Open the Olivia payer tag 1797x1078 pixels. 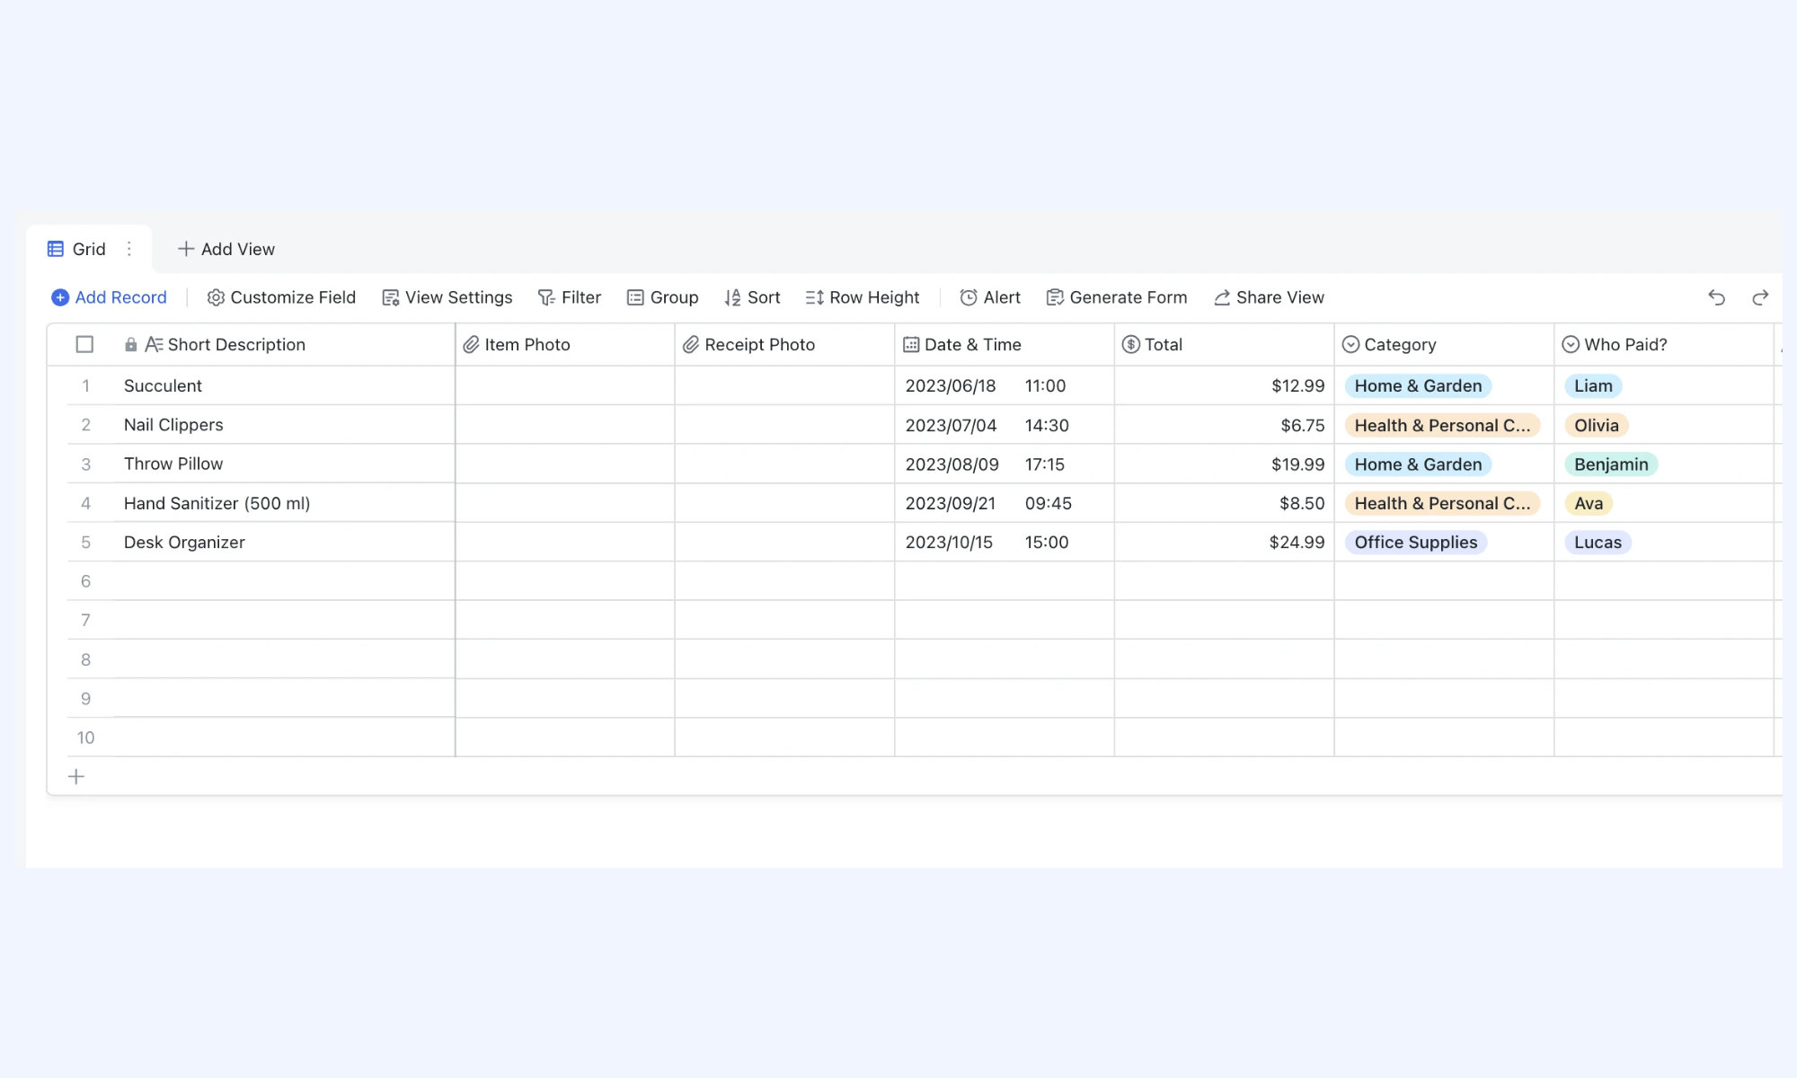pyautogui.click(x=1597, y=425)
